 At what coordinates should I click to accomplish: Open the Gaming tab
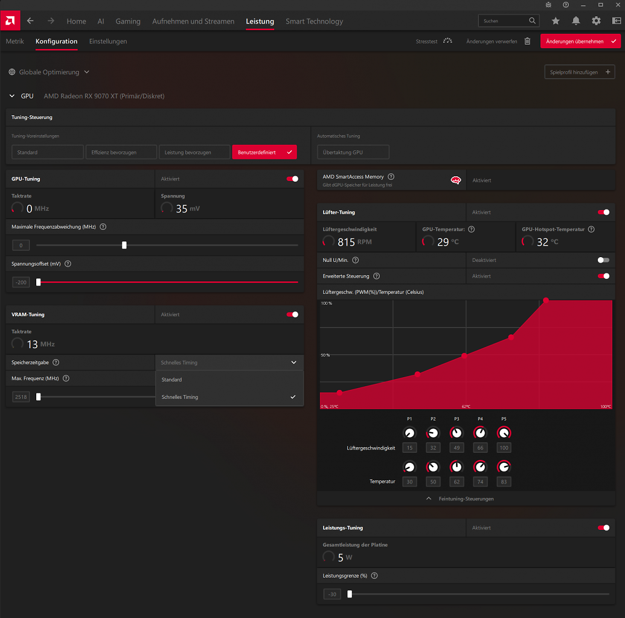point(128,21)
